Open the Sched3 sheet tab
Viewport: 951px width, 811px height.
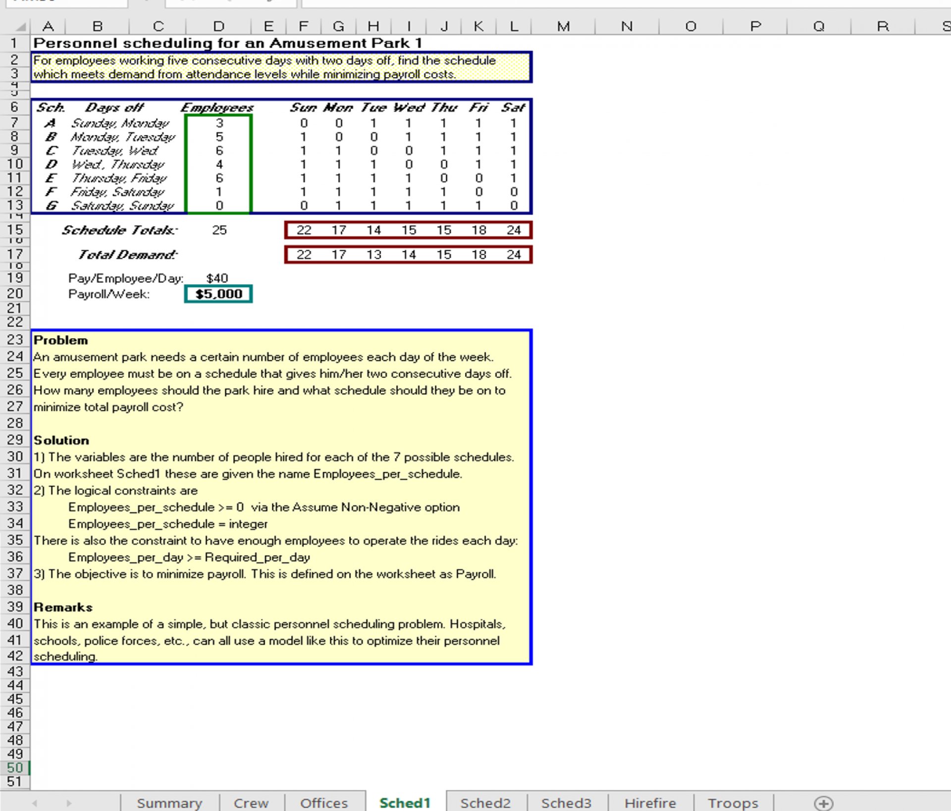click(x=566, y=803)
